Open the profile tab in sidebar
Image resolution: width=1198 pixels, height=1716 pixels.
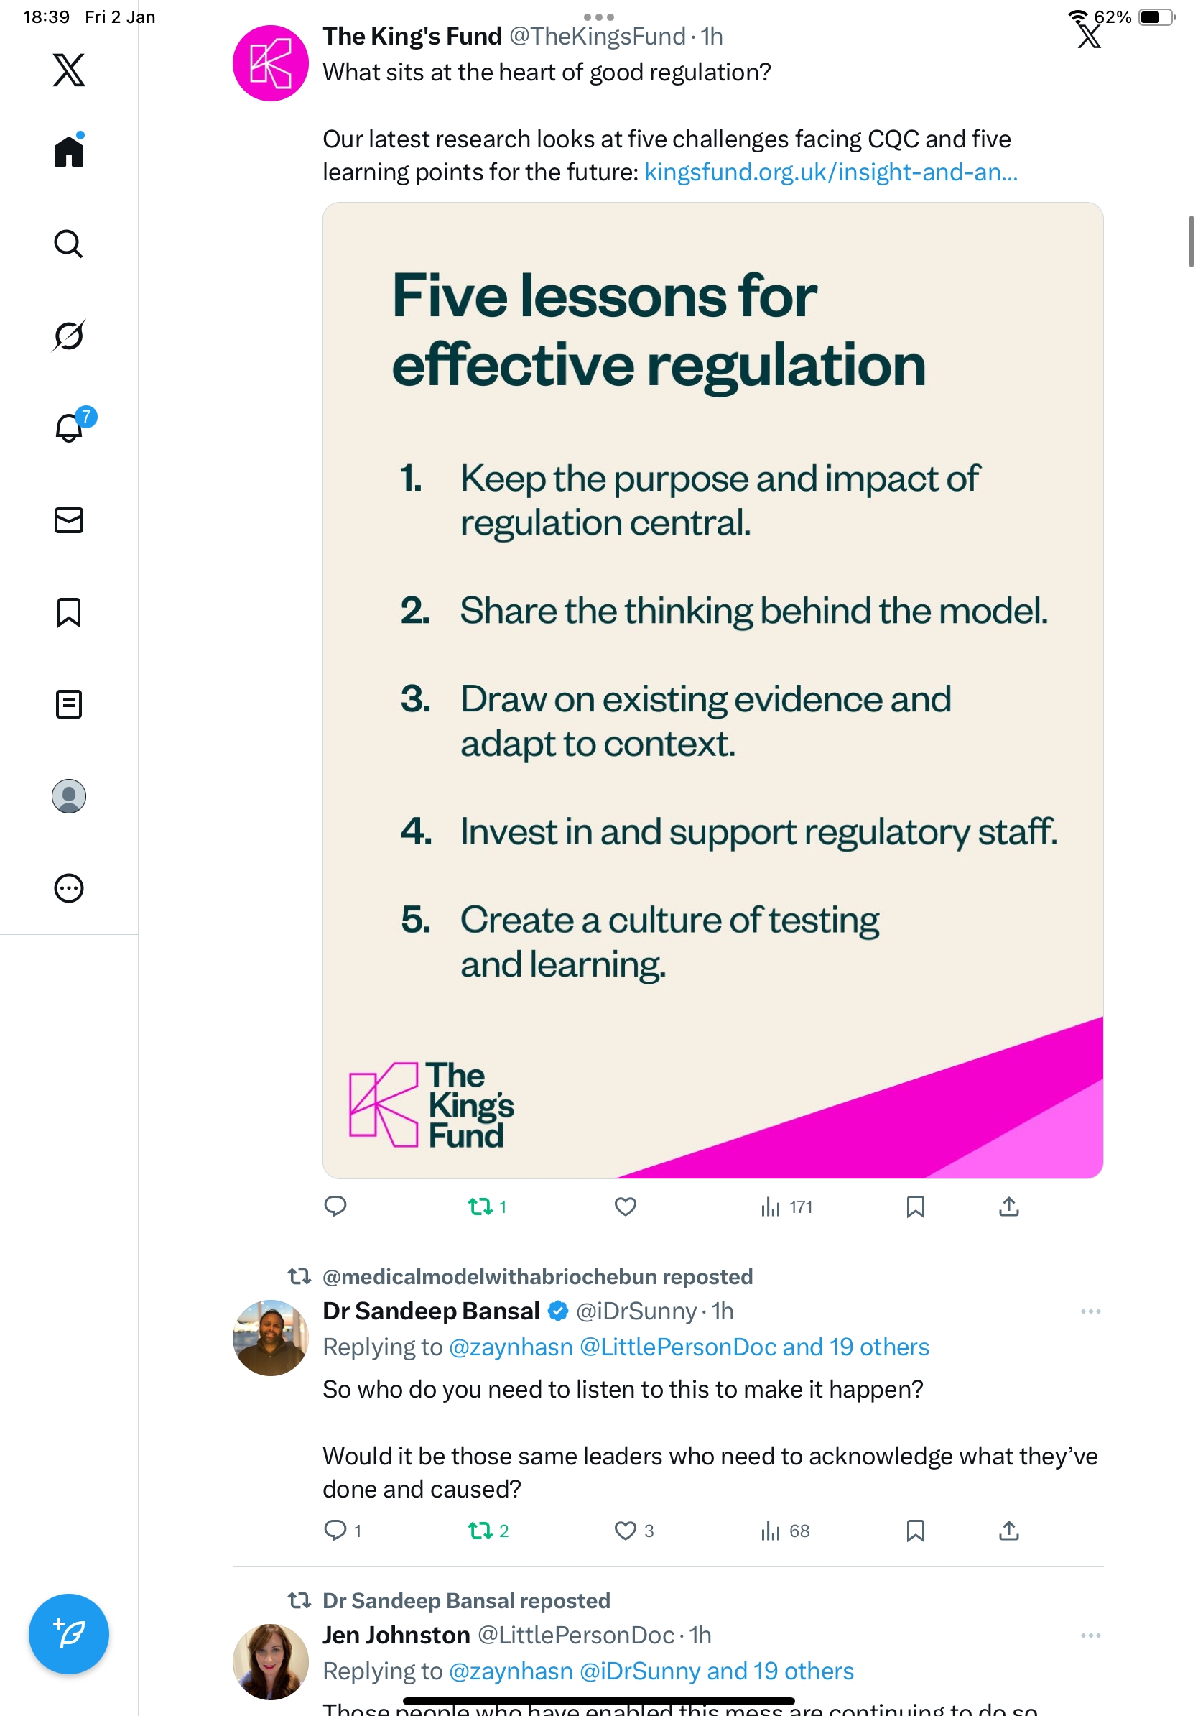pos(69,796)
